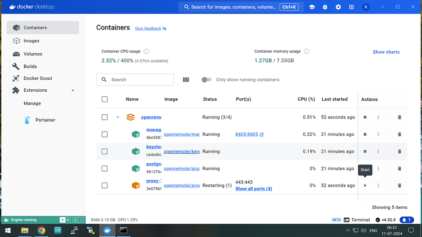The height and width of the screenshot is (237, 422).
Task: Toggle Only show running containers switch
Action: [x=206, y=80]
